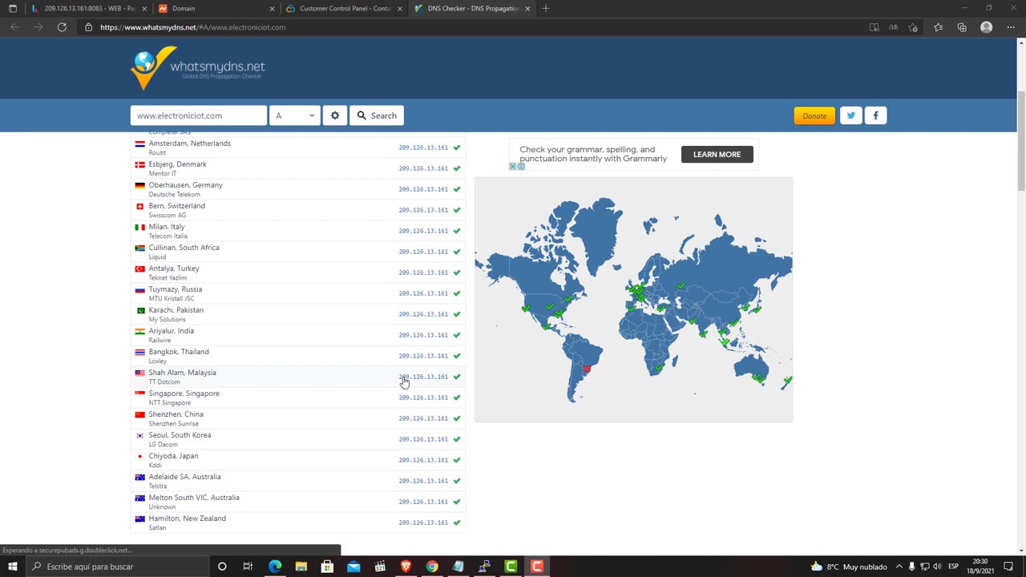Click the Grammarly LEARN MORE button
The width and height of the screenshot is (1026, 577).
tap(717, 154)
